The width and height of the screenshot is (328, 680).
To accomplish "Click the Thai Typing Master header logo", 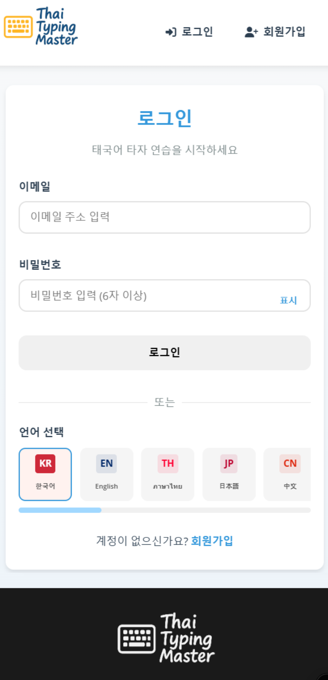I will (x=41, y=26).
